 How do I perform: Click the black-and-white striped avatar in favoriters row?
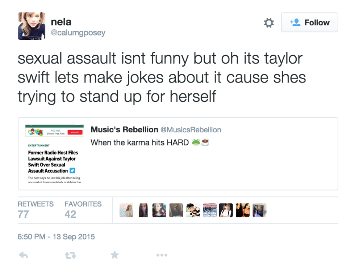[193, 210]
